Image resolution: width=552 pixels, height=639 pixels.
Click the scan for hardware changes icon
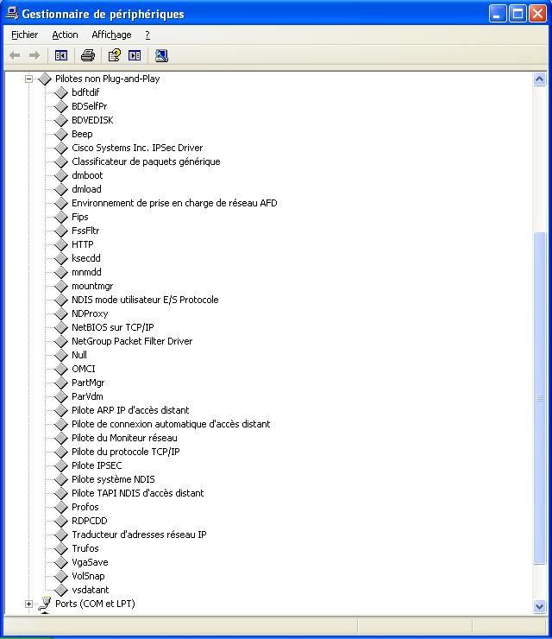(x=161, y=55)
